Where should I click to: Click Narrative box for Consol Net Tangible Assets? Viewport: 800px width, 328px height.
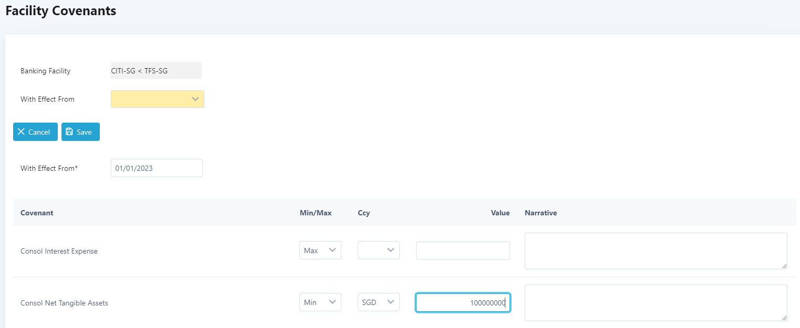[x=656, y=303]
